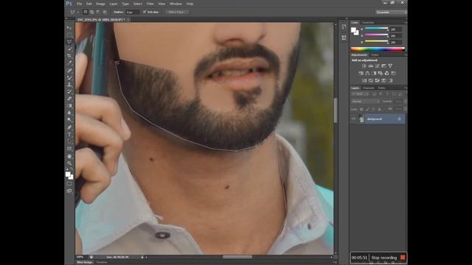This screenshot has width=472, height=265.
Task: Select the Rectangle shape tool
Action: [69, 149]
